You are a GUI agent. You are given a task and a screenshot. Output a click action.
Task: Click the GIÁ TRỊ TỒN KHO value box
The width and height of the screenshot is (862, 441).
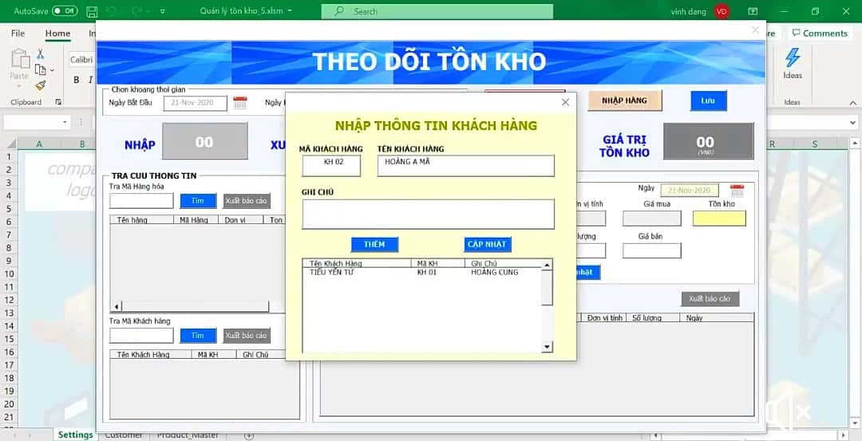point(709,141)
